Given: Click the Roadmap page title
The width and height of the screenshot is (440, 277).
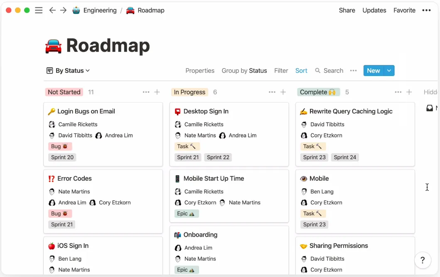Looking at the screenshot, I should coord(108,46).
